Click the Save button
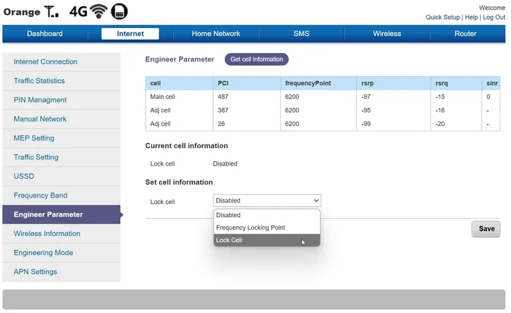 pos(486,229)
